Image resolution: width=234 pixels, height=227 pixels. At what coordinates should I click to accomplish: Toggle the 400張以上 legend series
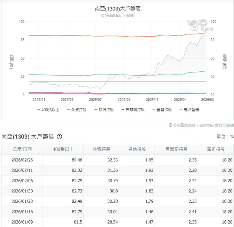pos(48,110)
